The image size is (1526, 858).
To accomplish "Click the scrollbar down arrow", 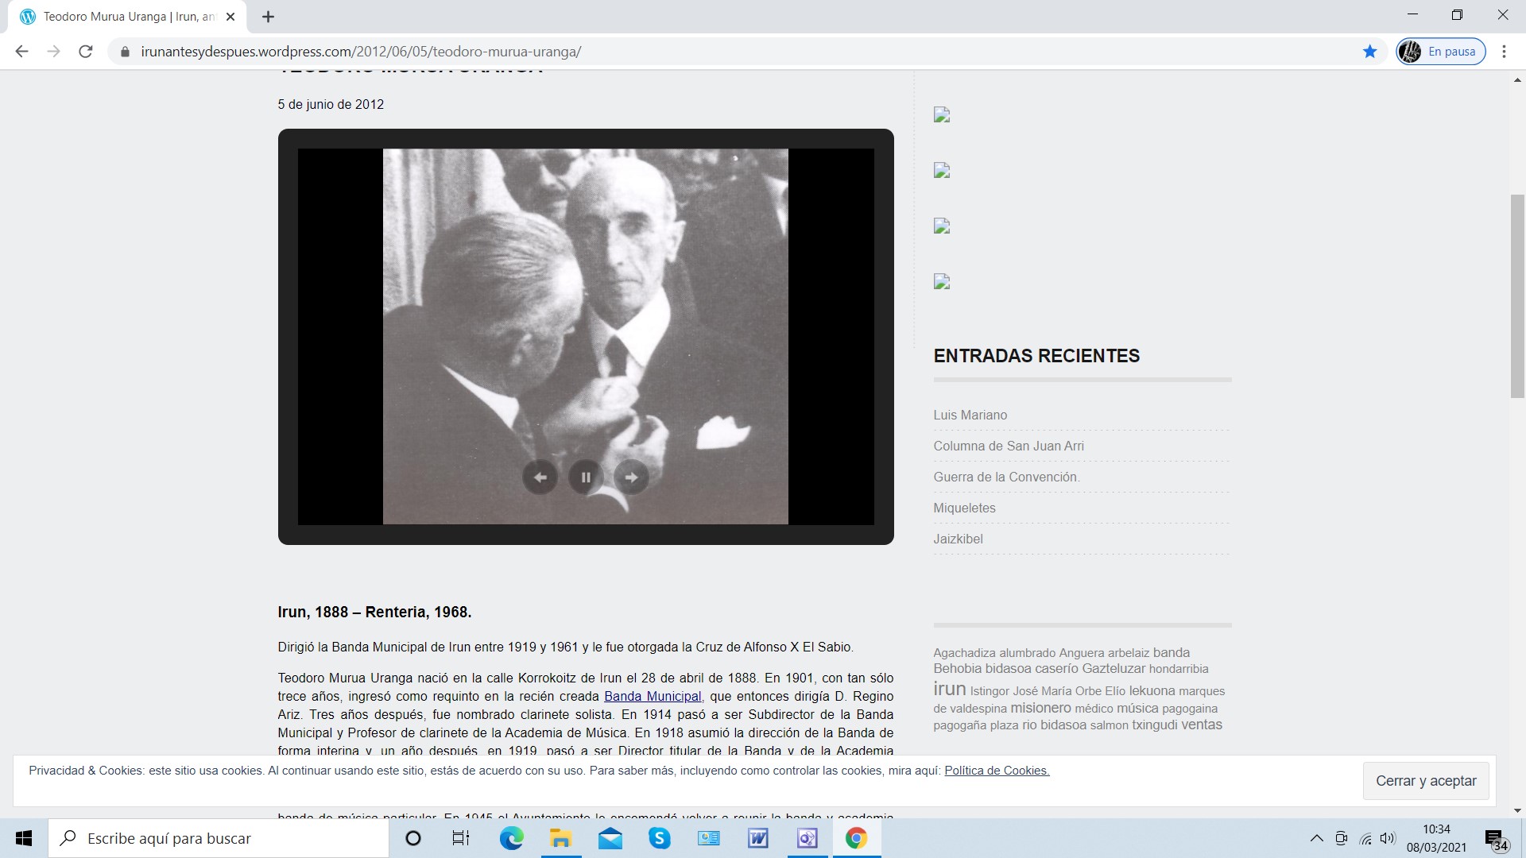I will pyautogui.click(x=1517, y=810).
